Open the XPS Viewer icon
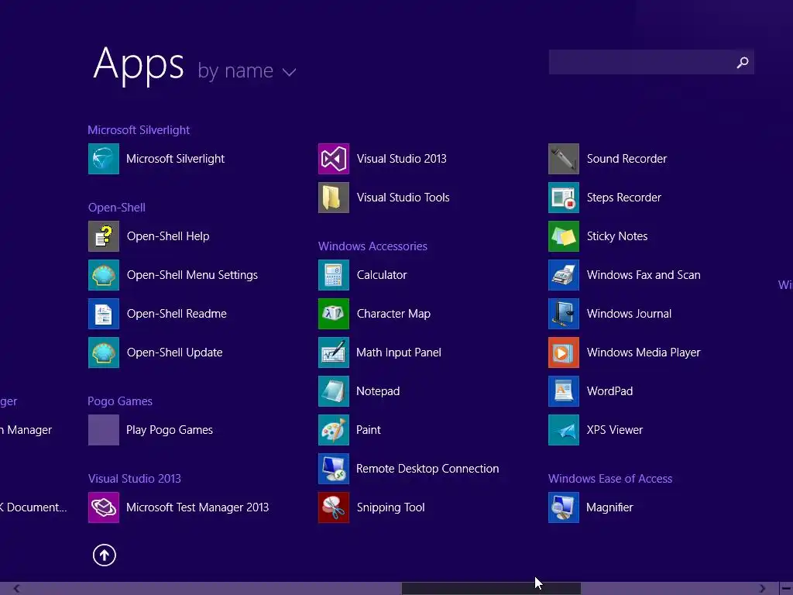793x595 pixels. (564, 430)
